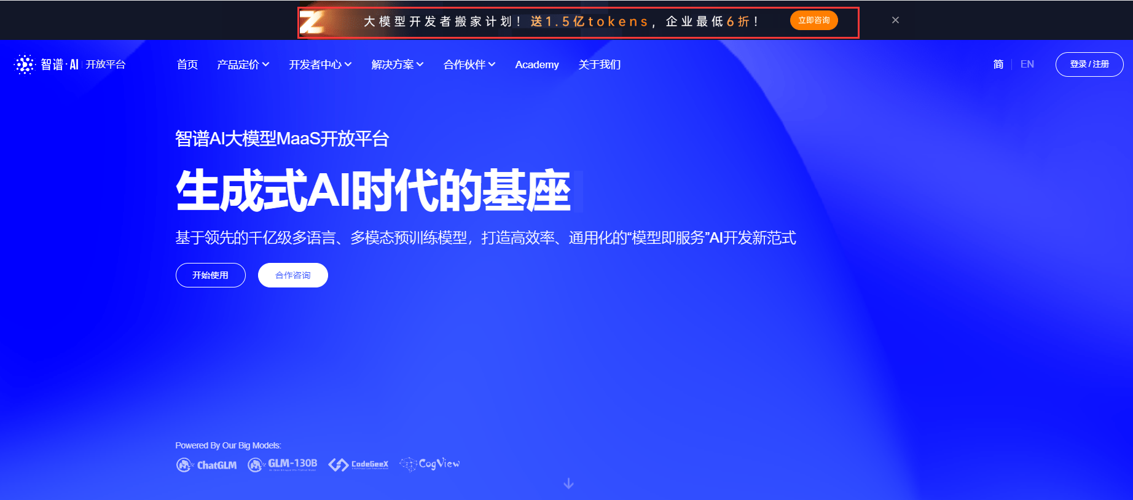Image resolution: width=1133 pixels, height=500 pixels.
Task: Click the CodeGeeX model logo
Action: click(x=358, y=464)
